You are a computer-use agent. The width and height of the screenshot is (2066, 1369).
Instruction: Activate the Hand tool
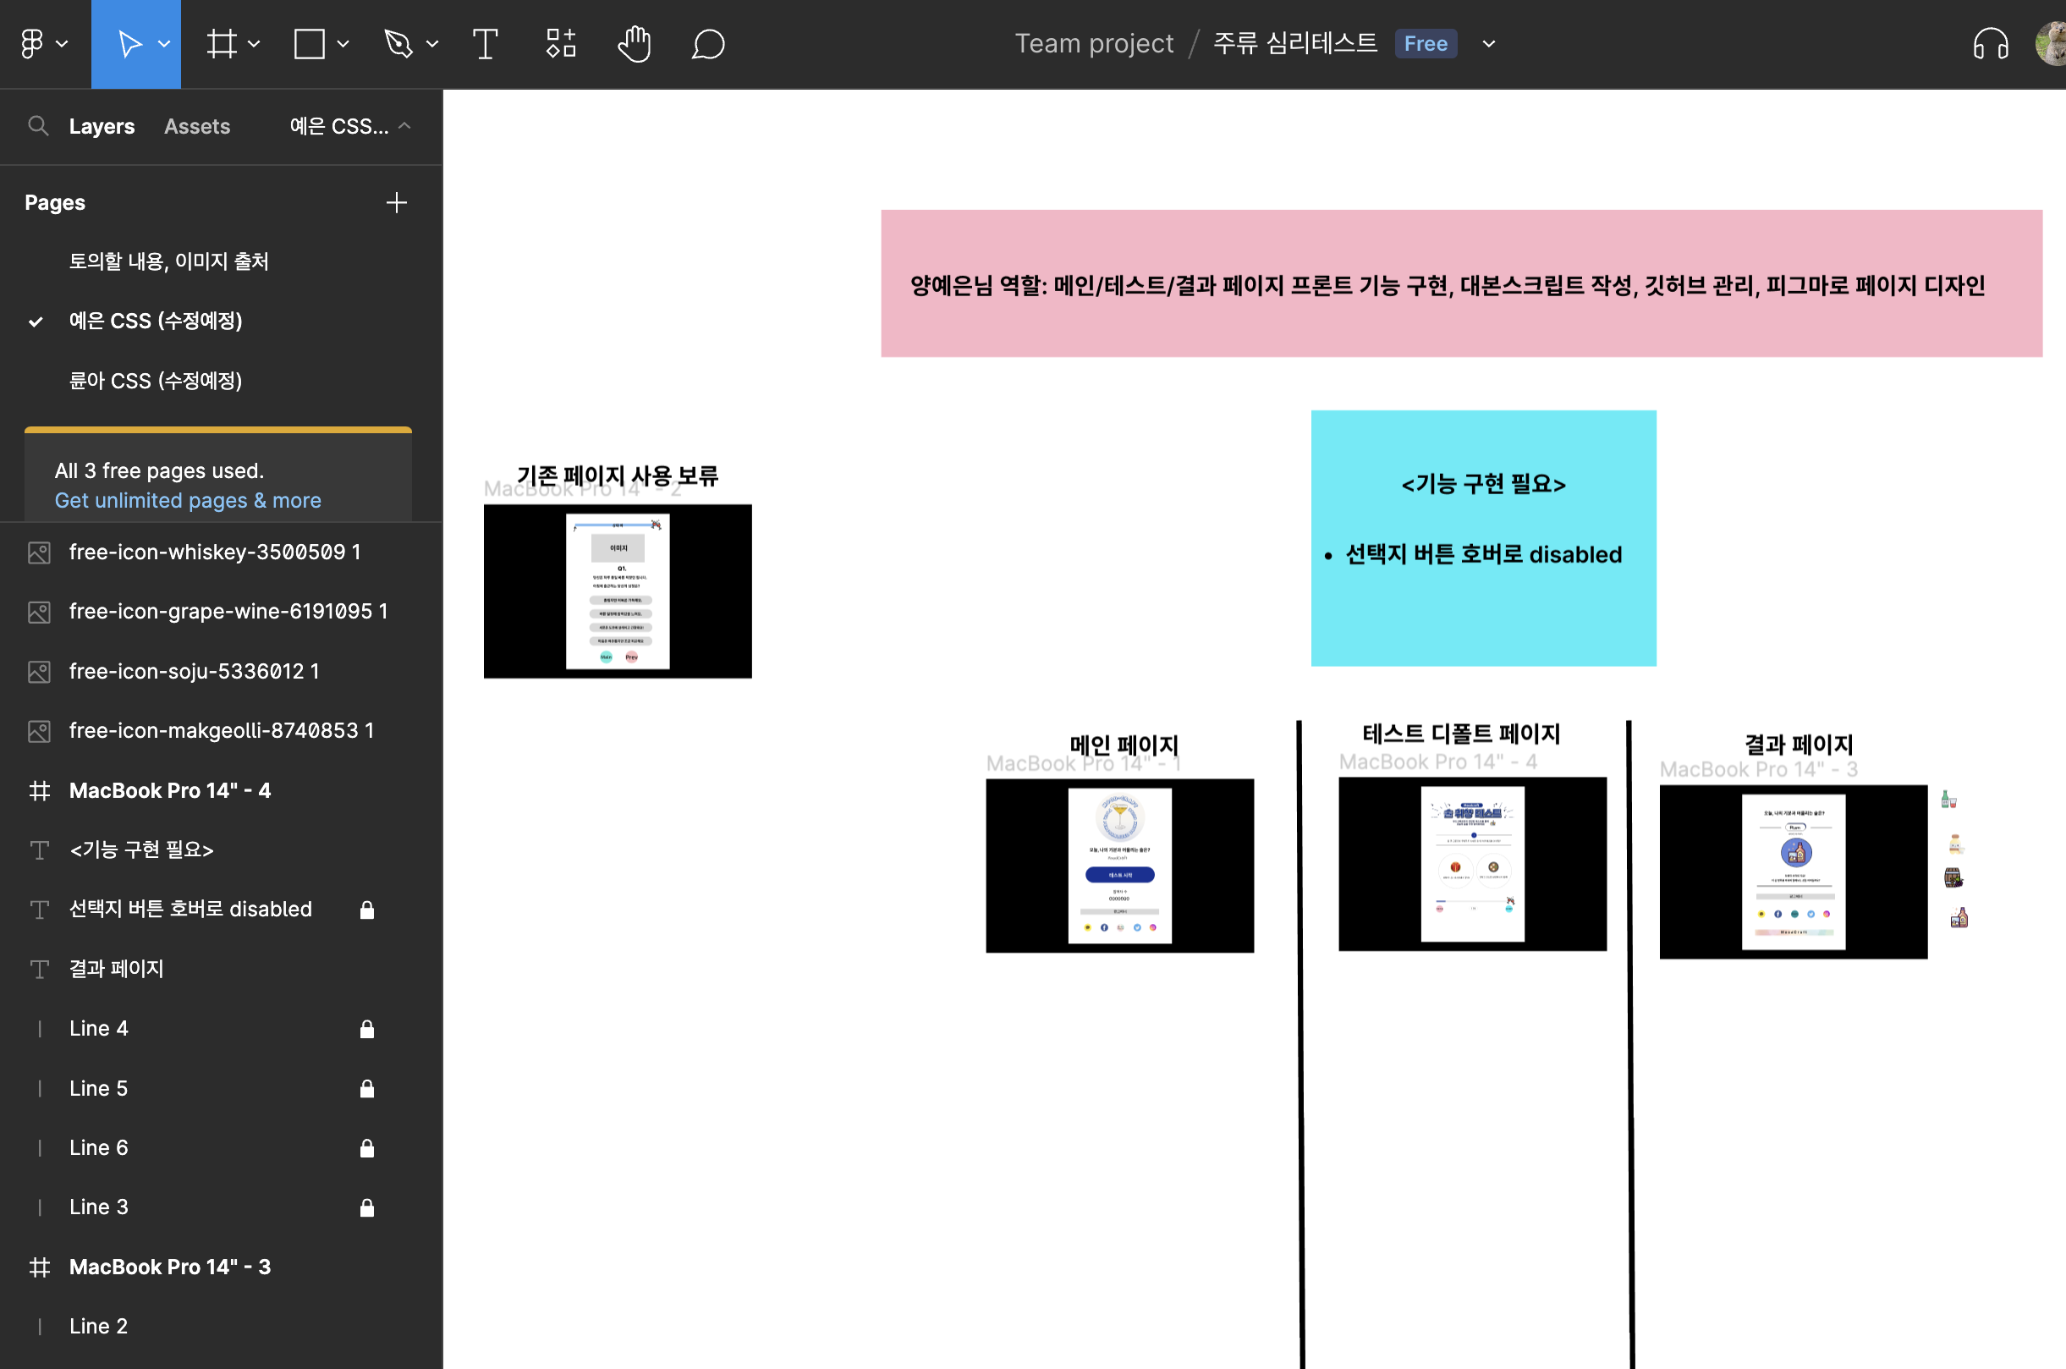click(x=635, y=43)
